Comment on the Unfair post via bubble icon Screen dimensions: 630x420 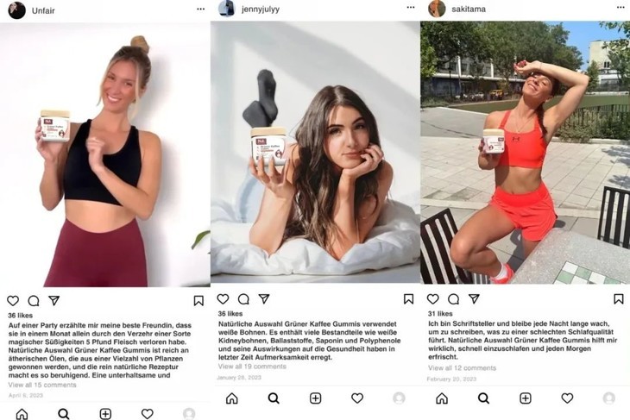click(x=34, y=300)
